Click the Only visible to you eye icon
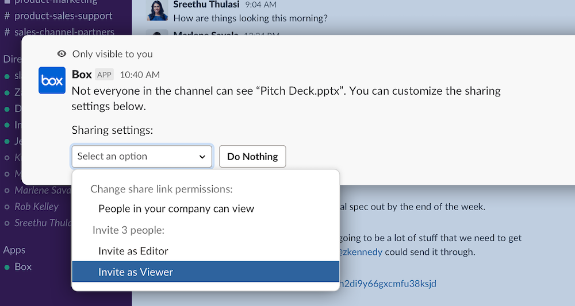Image resolution: width=575 pixels, height=306 pixels. [x=62, y=54]
